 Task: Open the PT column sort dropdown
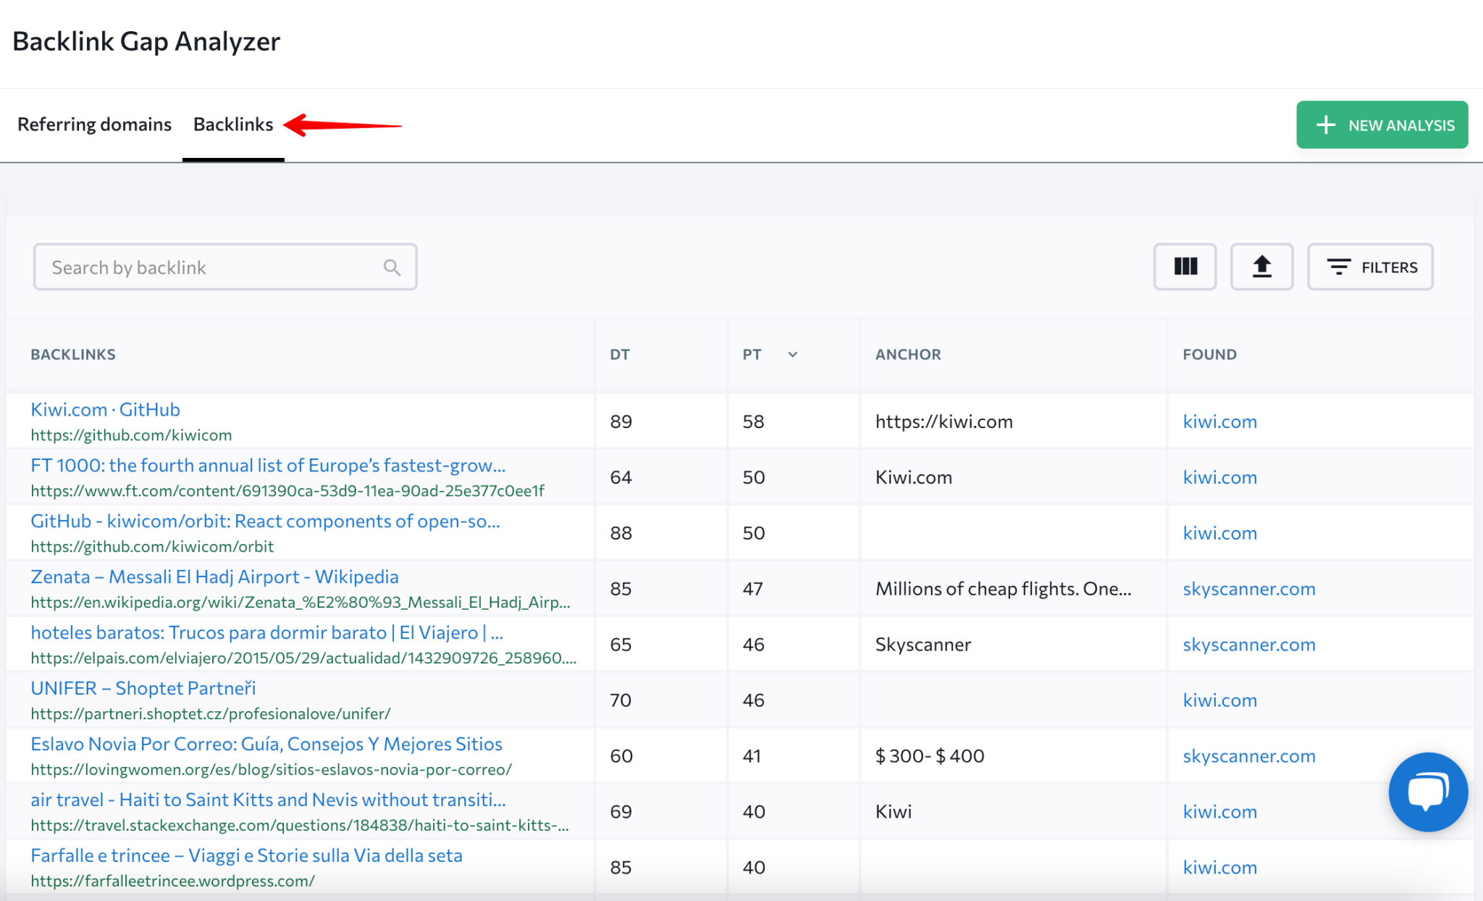792,355
